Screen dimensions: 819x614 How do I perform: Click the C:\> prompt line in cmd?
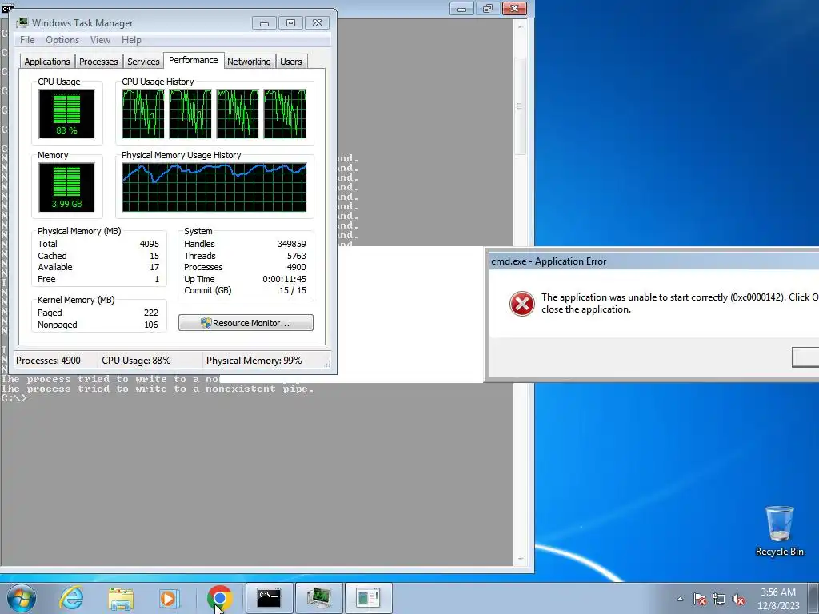click(14, 398)
